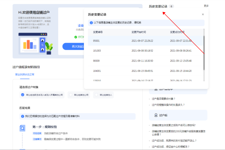This screenshot has height=150, width=225.
Task: Click the 变更编号 column header
Action: click(x=98, y=32)
